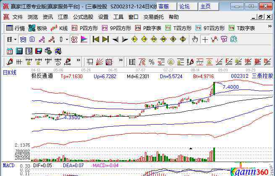
Task: Toggle the 资 info icon
Action: pyautogui.click(x=23, y=39)
